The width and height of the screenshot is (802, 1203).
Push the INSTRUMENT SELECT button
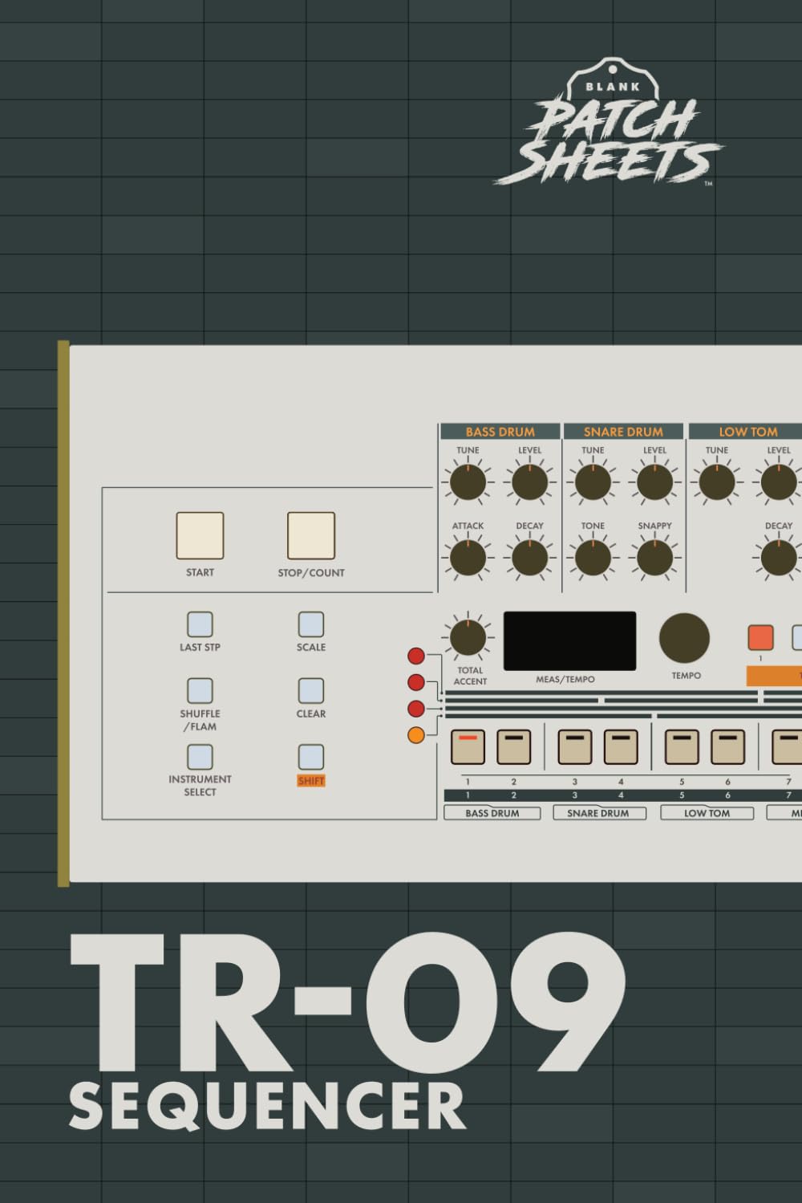(200, 757)
